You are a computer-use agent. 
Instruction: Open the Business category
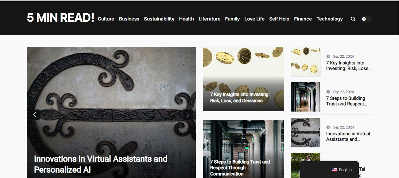(129, 19)
